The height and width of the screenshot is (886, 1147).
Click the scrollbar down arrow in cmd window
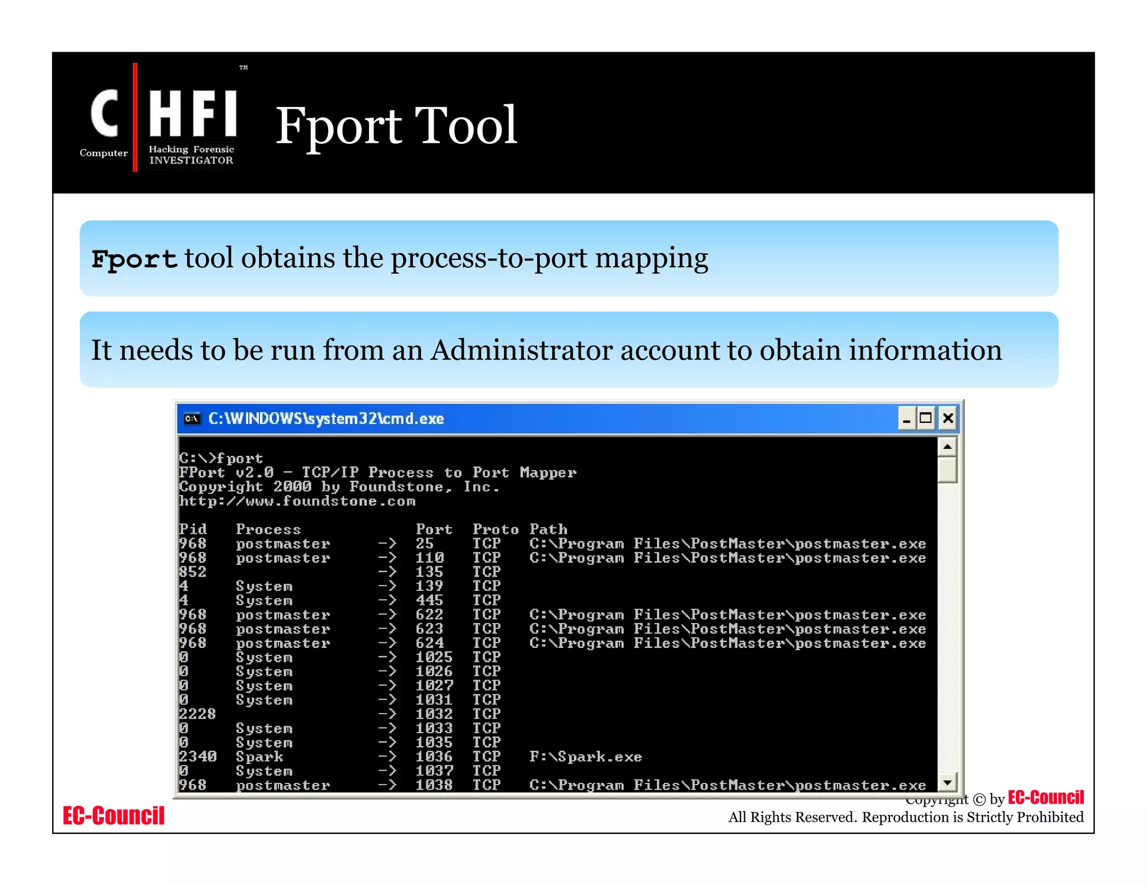(x=947, y=782)
